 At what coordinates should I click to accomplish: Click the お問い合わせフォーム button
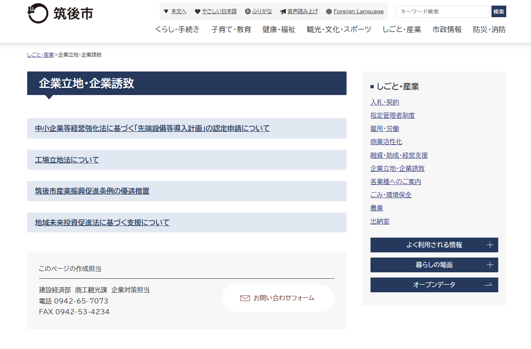coord(278,298)
